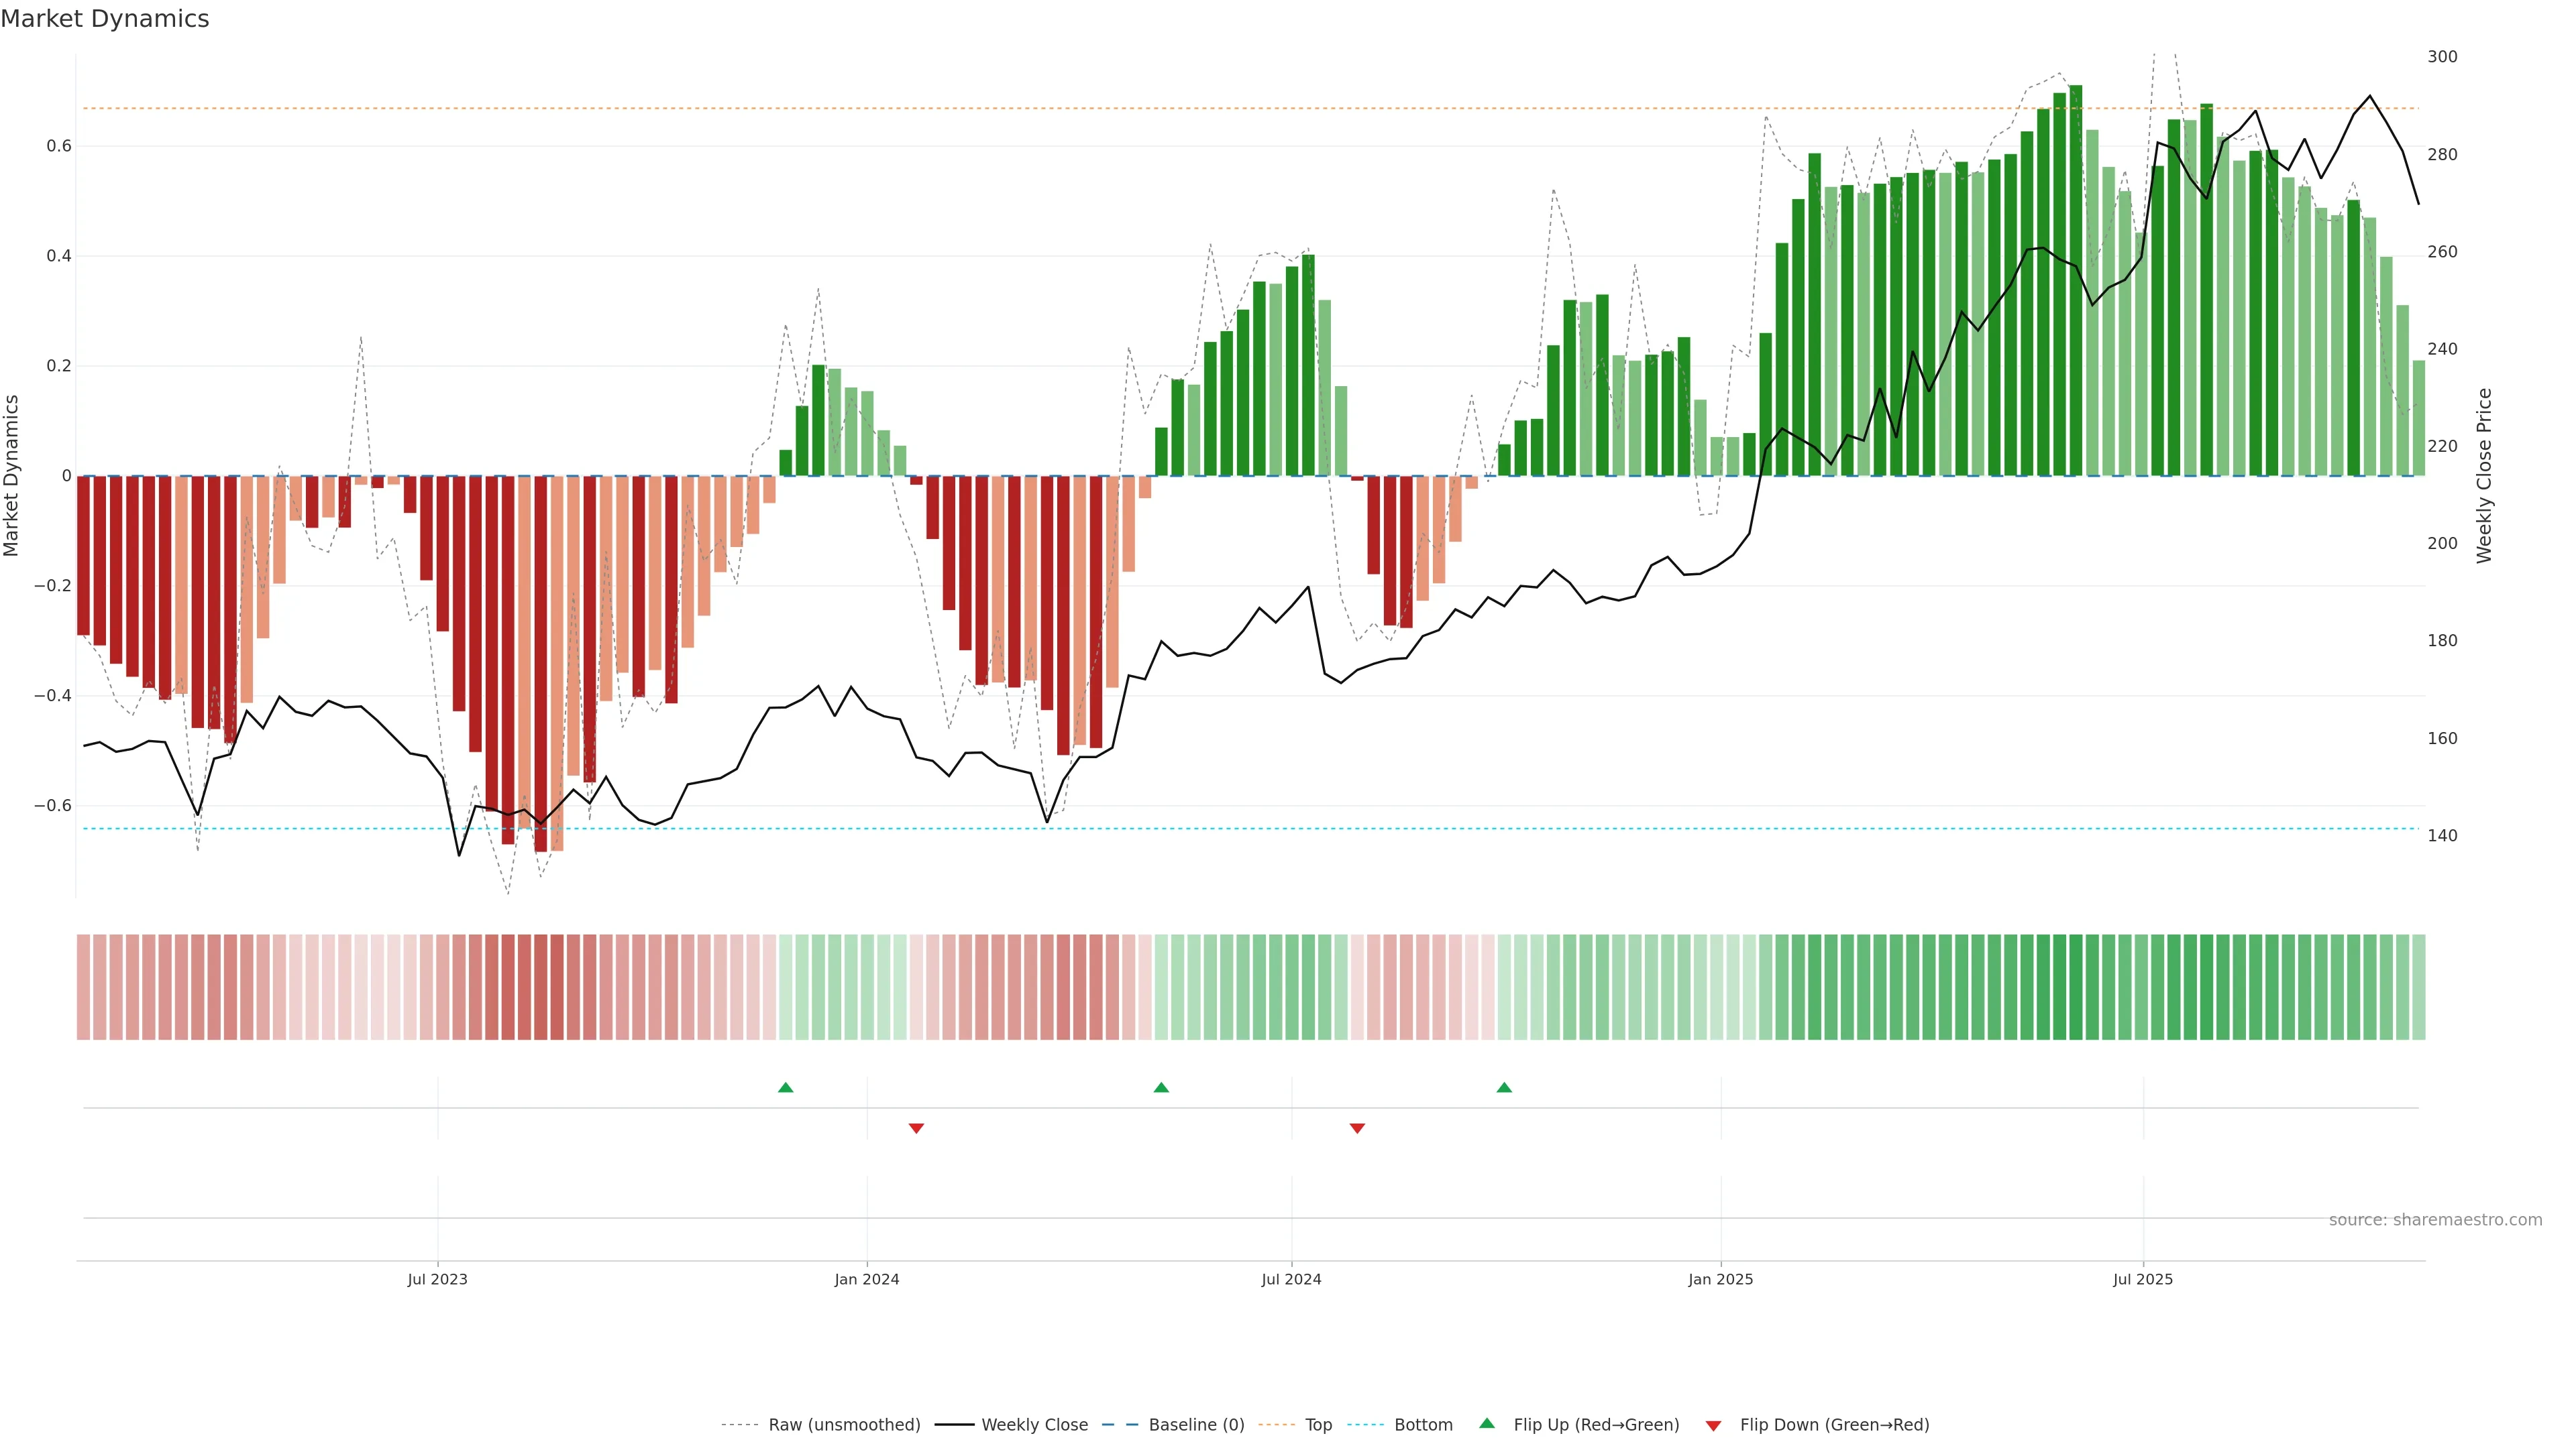Click the third green Flip Up triangle marker
Screen dimensions: 2576x1448
tap(1504, 1087)
